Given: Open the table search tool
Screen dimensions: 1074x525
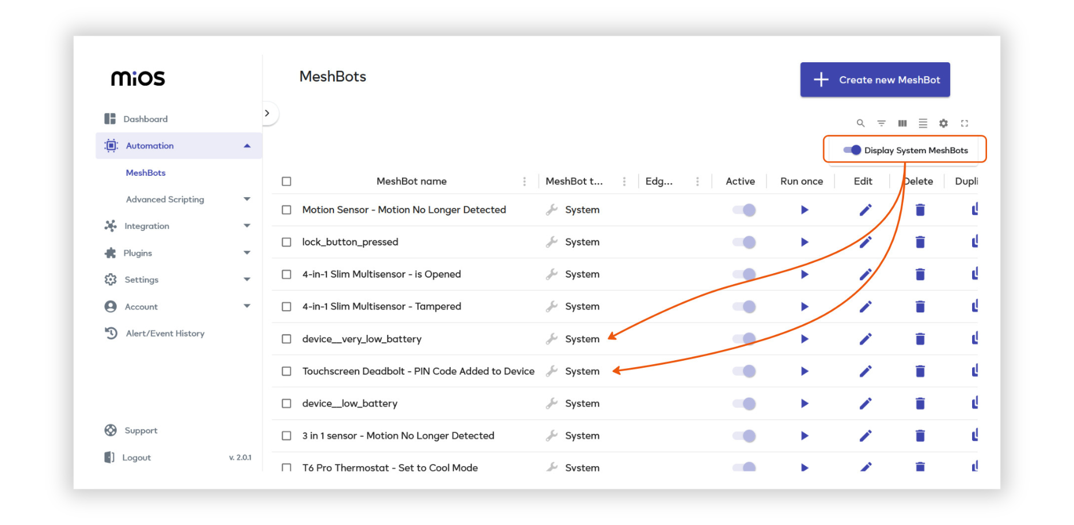Looking at the screenshot, I should tap(860, 123).
